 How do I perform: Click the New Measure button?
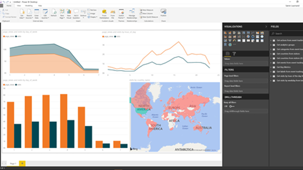(147, 9)
